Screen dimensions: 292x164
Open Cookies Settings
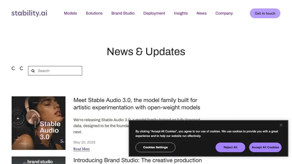155,147
